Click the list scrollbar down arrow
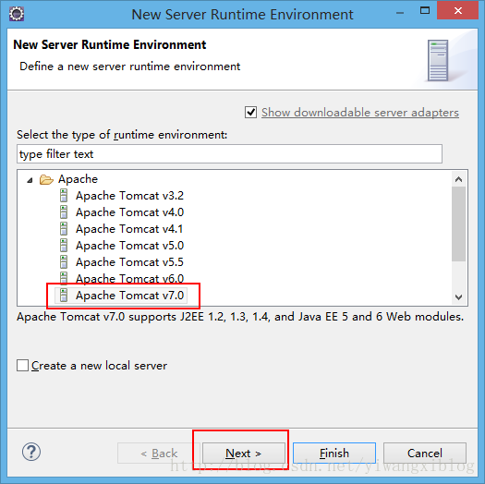 (x=459, y=297)
